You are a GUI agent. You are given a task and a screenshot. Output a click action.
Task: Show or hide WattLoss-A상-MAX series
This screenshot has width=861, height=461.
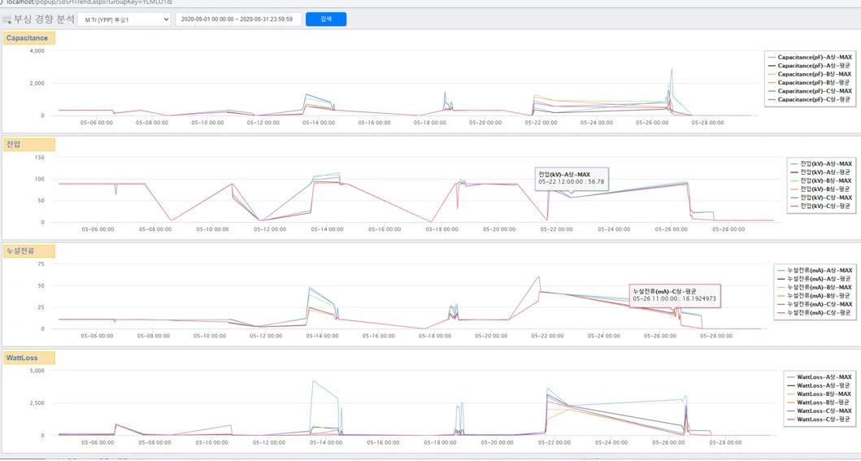pos(820,377)
